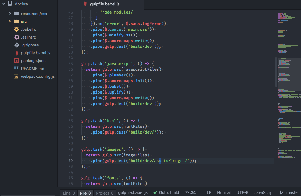The height and width of the screenshot is (196, 301).
Task: Click the gulp cup icon beside gulpfile.babel.js in tree
Action: tap(17, 53)
